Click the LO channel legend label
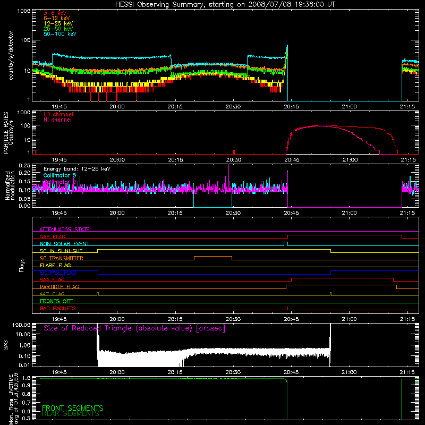425x425 pixels. pos(58,114)
